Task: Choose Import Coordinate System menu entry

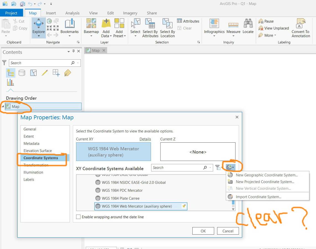Action: [258, 197]
